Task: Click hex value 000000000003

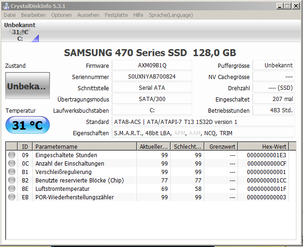Action: coord(267,197)
